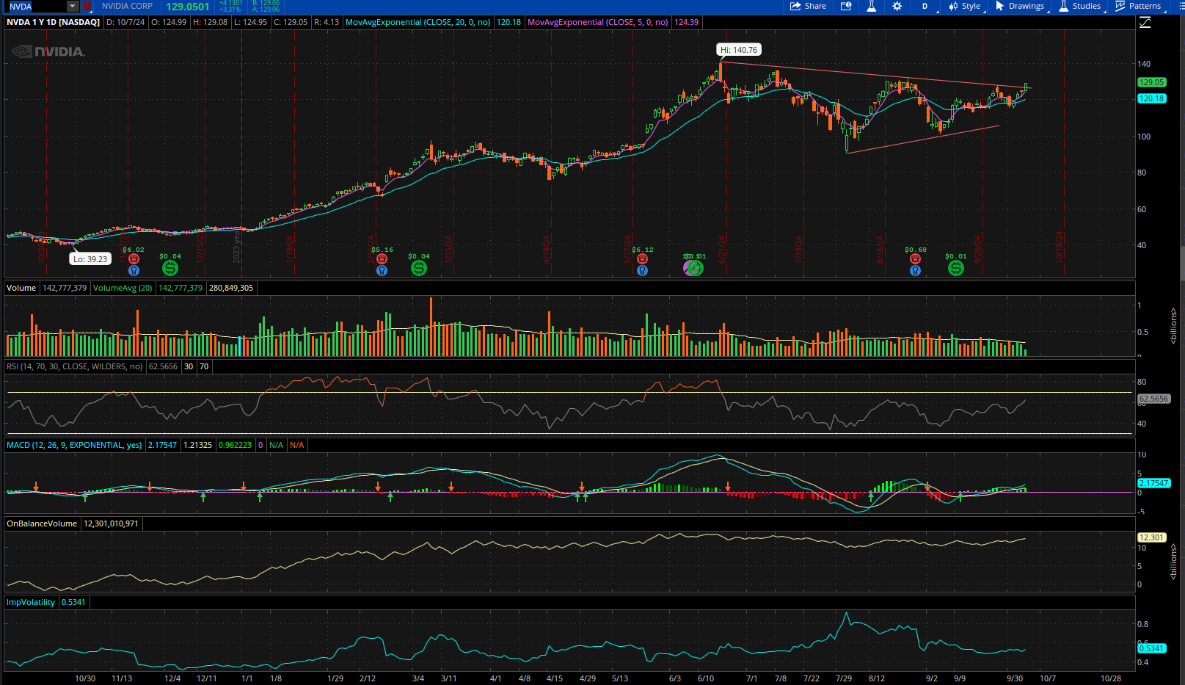Screen dimensions: 1185x685
Task: Click the NVIDIA CORP company name
Action: [128, 6]
